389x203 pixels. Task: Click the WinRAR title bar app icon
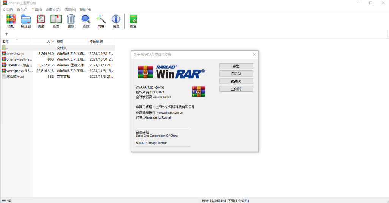coord(5,3)
